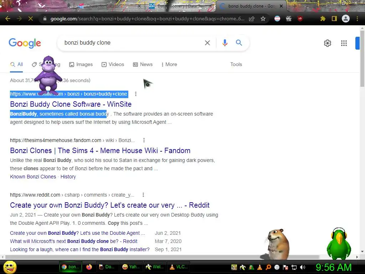Open options menu for the Fandom result
The height and width of the screenshot is (274, 365).
[x=144, y=140]
